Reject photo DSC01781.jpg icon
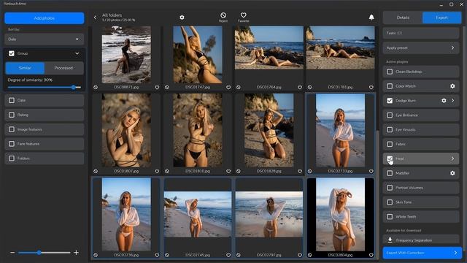467x263 pixels. point(309,88)
